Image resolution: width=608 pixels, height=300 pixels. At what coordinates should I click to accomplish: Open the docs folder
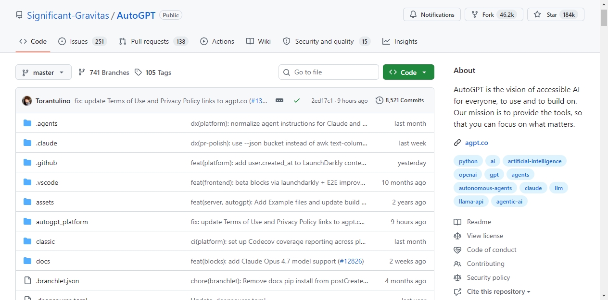point(43,261)
